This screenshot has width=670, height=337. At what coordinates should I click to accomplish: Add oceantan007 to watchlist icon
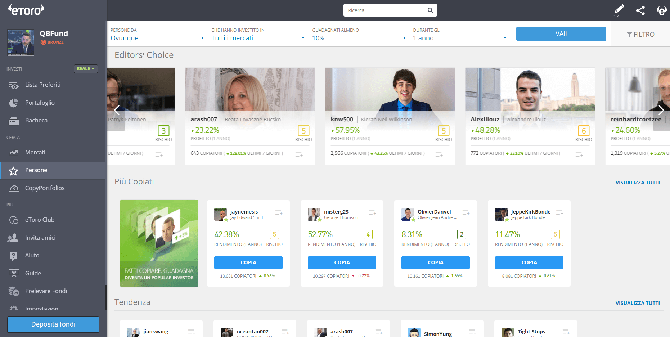[x=285, y=332]
